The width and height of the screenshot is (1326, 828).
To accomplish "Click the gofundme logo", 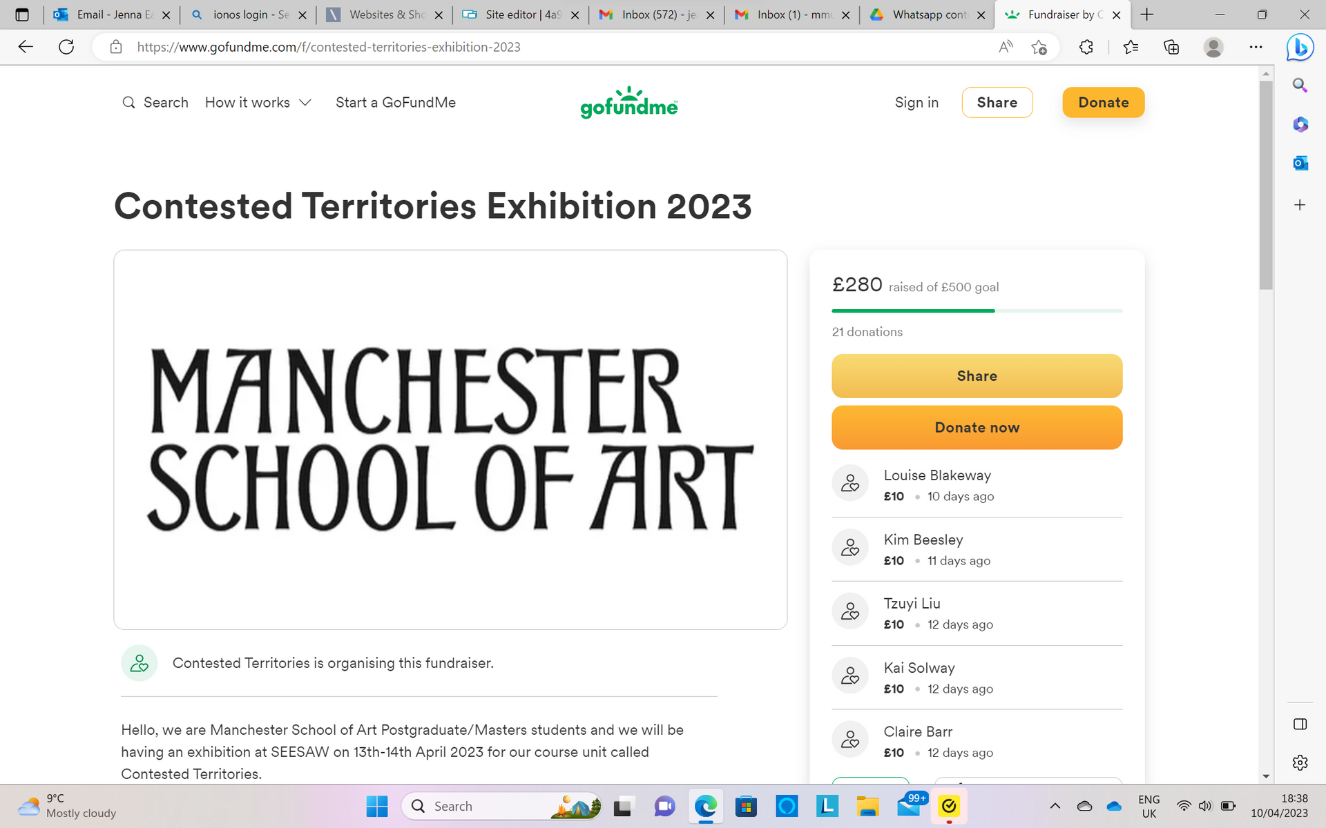I will [x=629, y=102].
